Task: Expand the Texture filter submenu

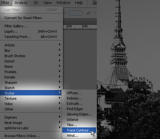Action: click(31, 99)
